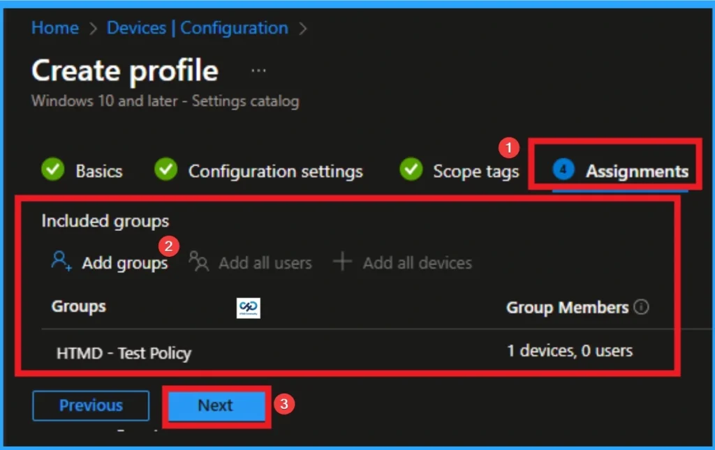
Task: Open the Scope tags tab
Action: (477, 170)
